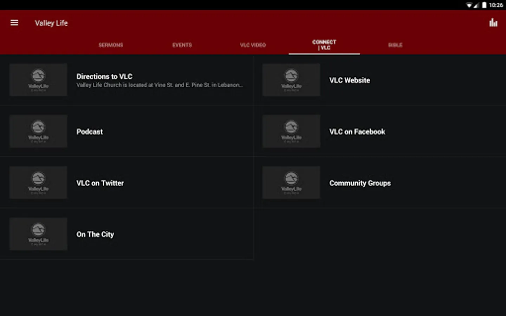This screenshot has height=316, width=506.
Task: Click thumbnail beside VLC Website
Action: [291, 80]
